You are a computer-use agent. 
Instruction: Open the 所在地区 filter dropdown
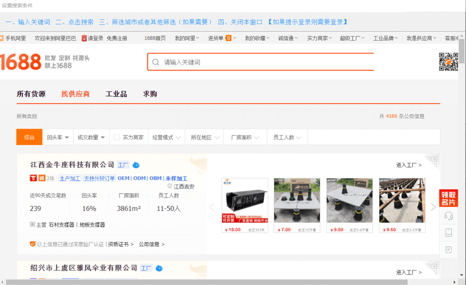tap(205, 137)
